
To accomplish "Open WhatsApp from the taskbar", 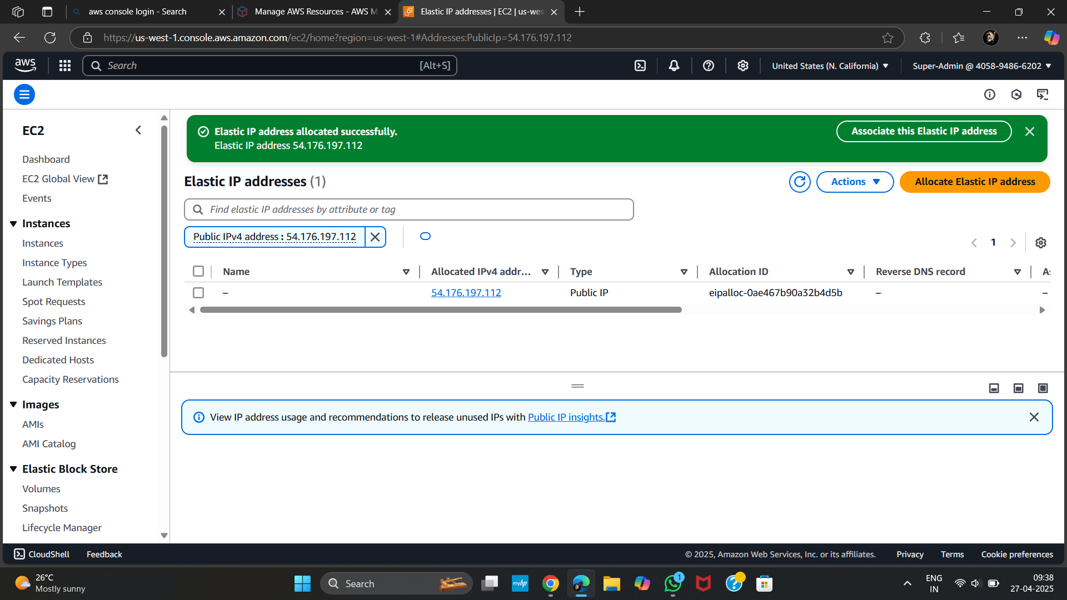I will click(673, 583).
